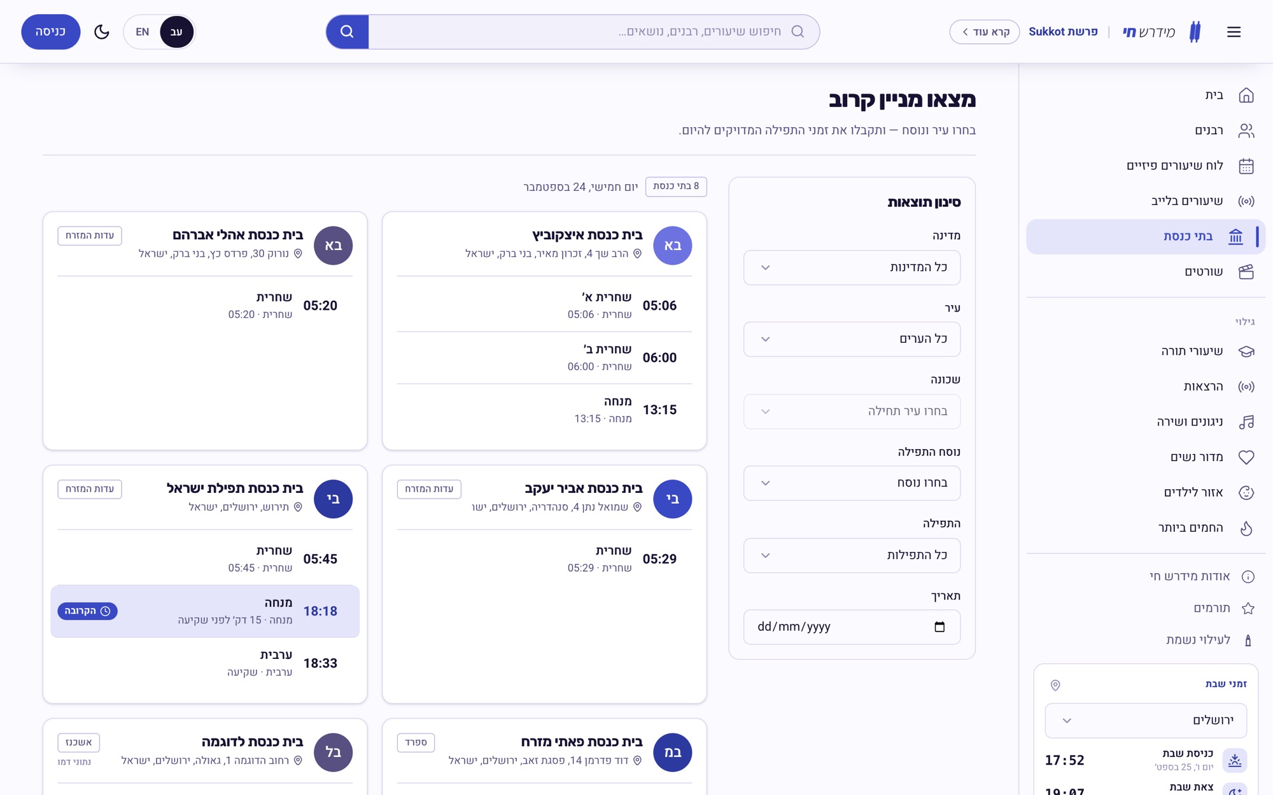Open החמים ביותר flame item

1146,528
